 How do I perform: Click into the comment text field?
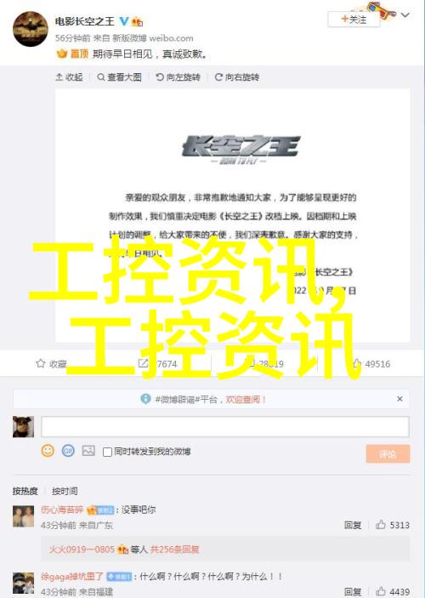(225, 426)
